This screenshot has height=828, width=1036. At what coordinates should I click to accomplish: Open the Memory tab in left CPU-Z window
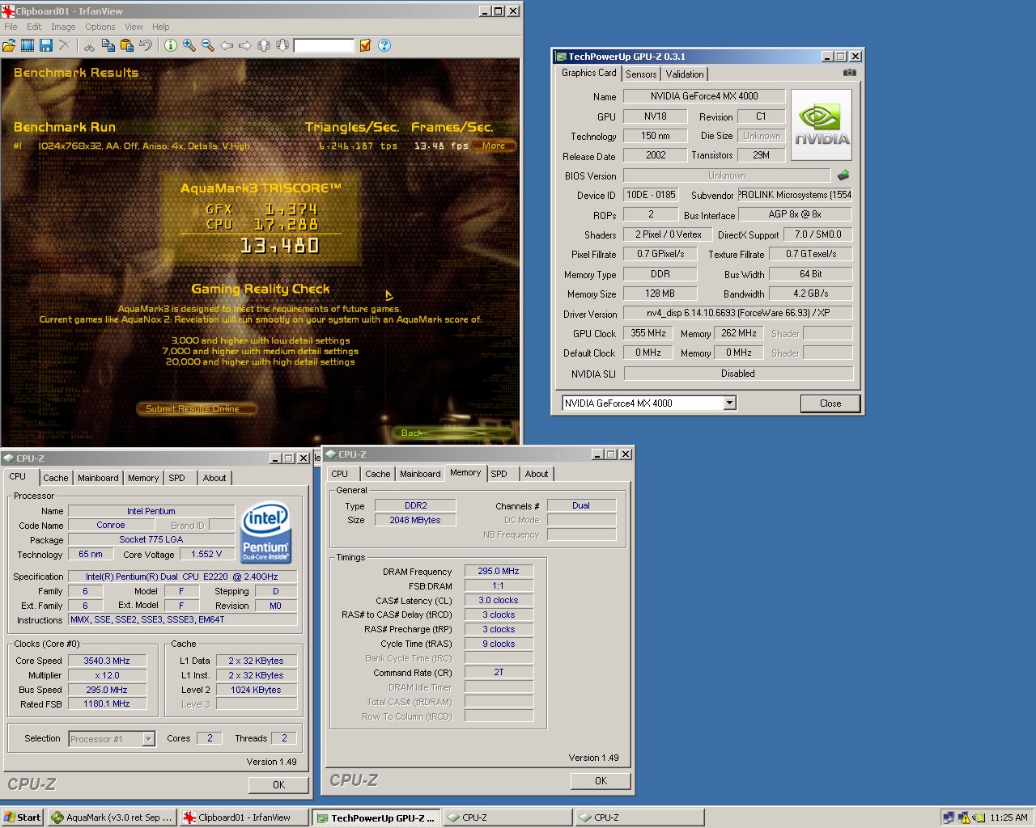pyautogui.click(x=143, y=478)
